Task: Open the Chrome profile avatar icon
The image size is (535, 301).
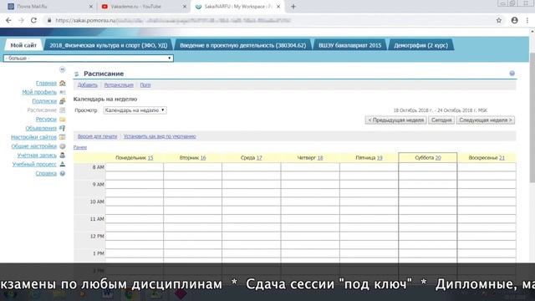Action: [515, 20]
